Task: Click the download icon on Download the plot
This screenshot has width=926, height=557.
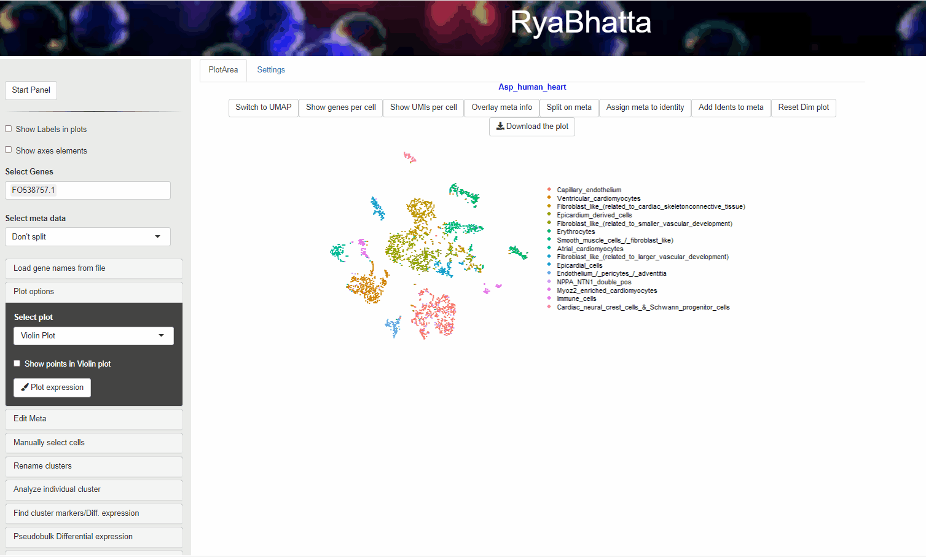Action: [500, 127]
